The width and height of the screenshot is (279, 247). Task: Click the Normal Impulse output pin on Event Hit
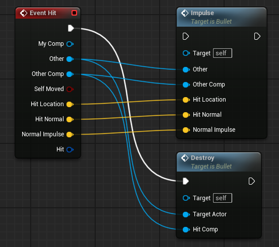[70, 134]
